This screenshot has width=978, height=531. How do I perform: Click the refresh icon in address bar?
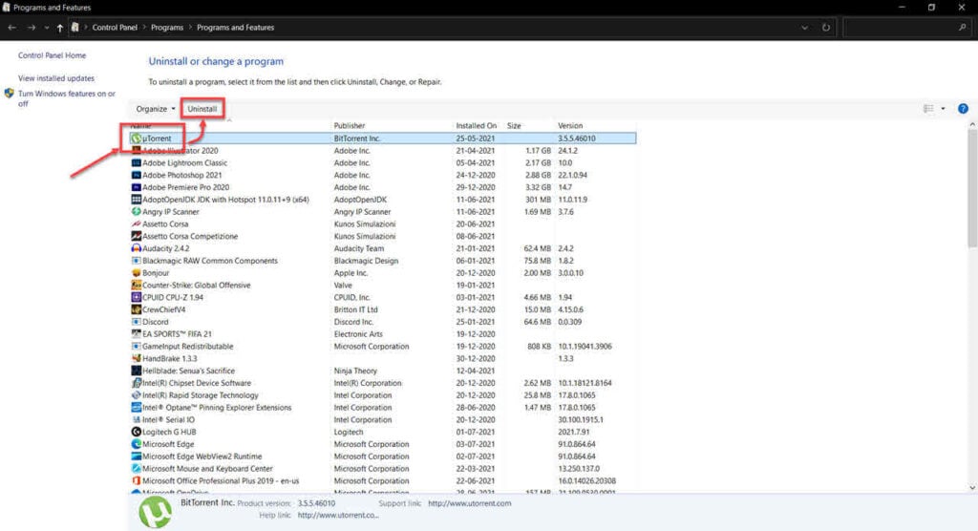click(826, 28)
